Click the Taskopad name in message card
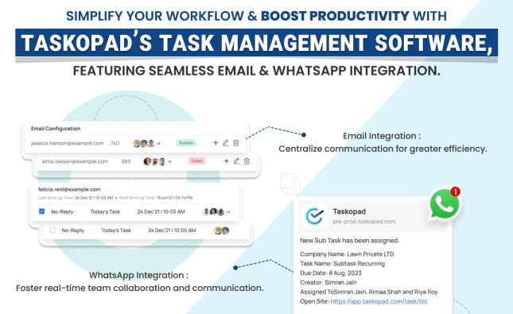Viewport: 513px width, 314px height. point(349,211)
